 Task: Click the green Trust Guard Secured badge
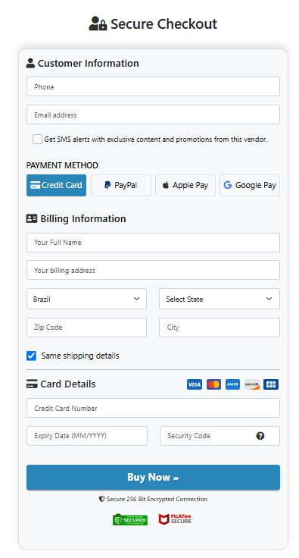click(130, 519)
